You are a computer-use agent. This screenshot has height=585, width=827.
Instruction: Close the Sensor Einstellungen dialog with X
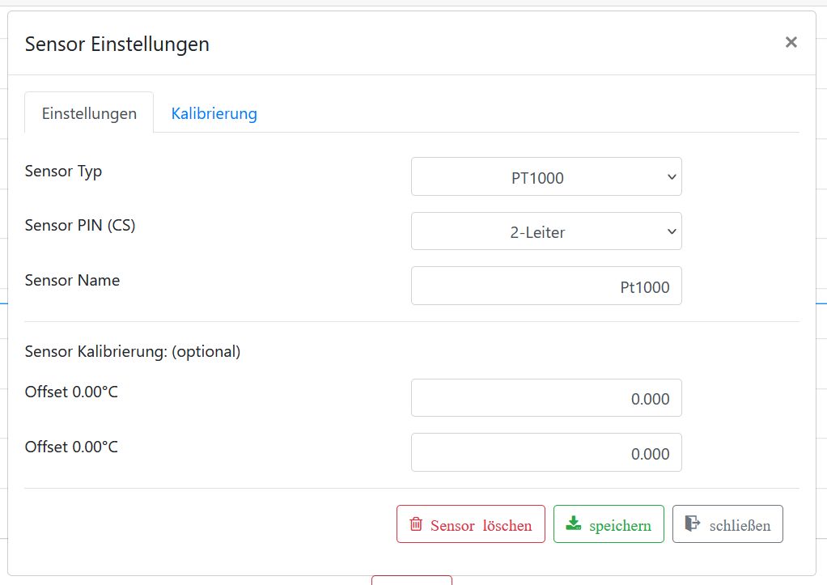(x=791, y=43)
